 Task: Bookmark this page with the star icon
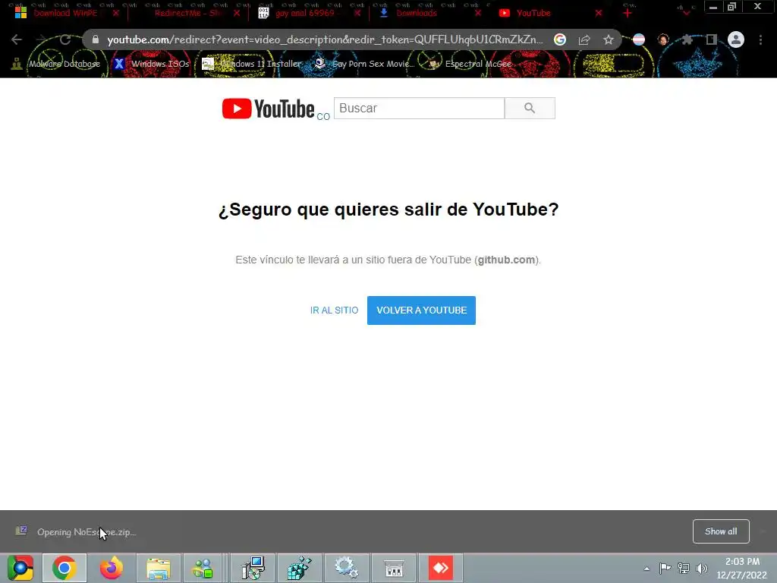point(609,39)
